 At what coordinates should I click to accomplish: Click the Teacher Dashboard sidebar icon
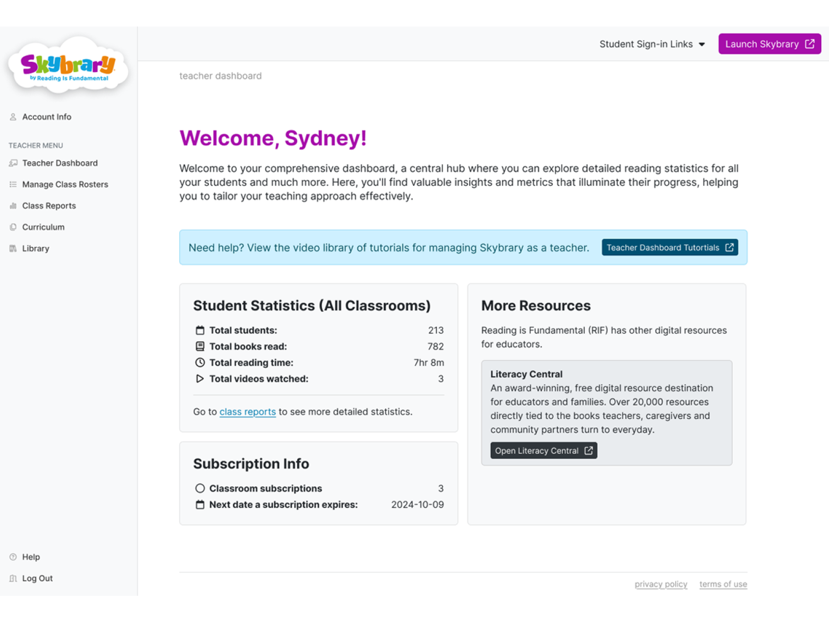pyautogui.click(x=13, y=163)
